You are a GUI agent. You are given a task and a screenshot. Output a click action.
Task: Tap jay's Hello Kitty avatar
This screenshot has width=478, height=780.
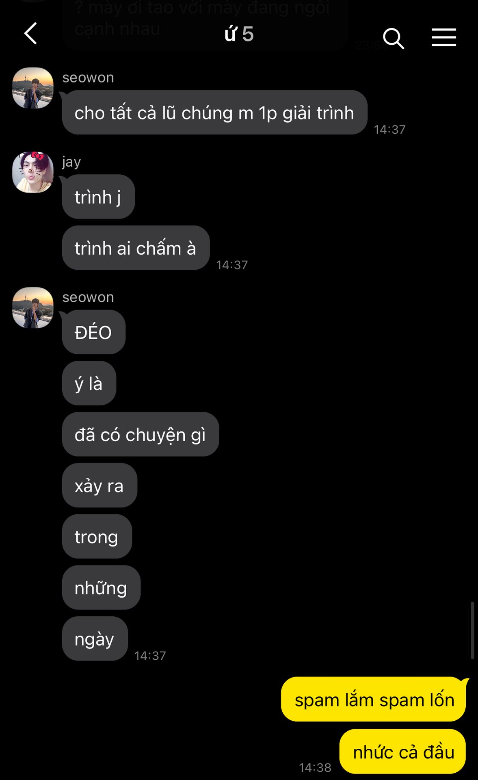point(33,172)
